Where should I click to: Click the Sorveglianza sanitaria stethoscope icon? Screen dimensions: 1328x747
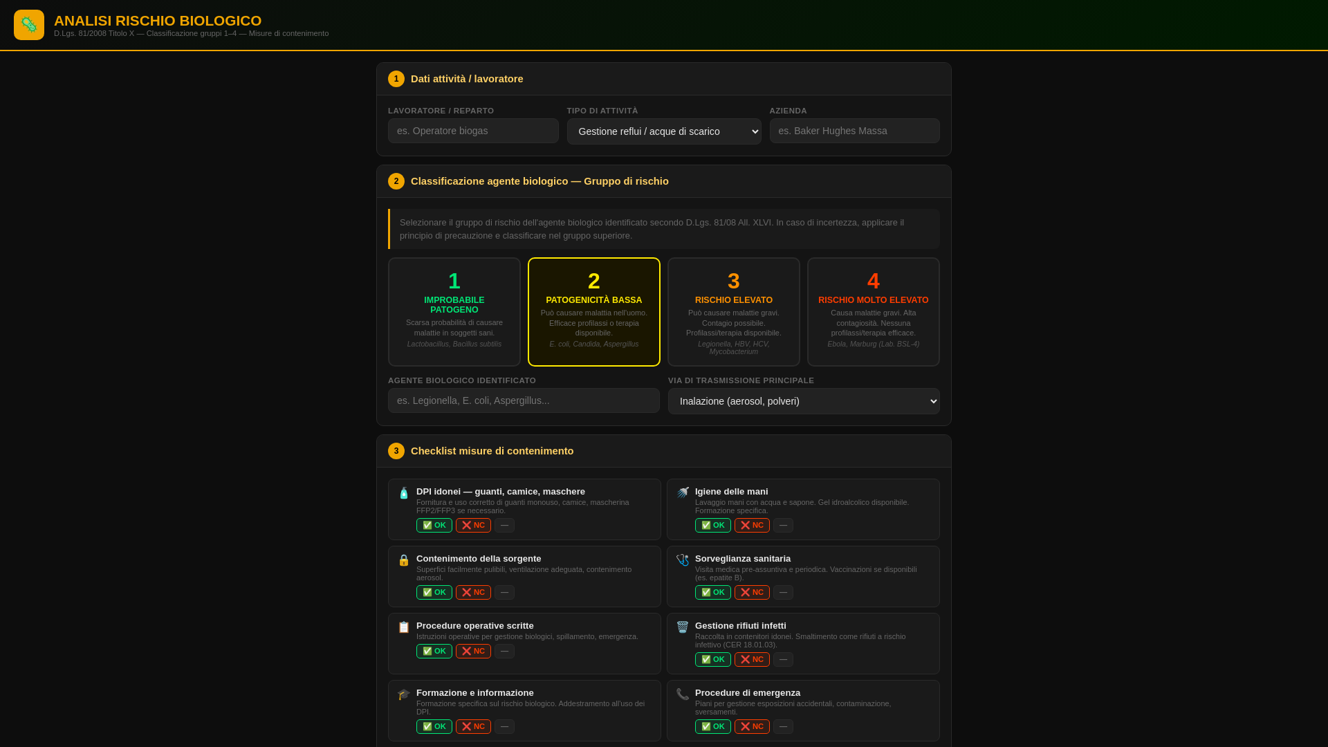click(683, 560)
